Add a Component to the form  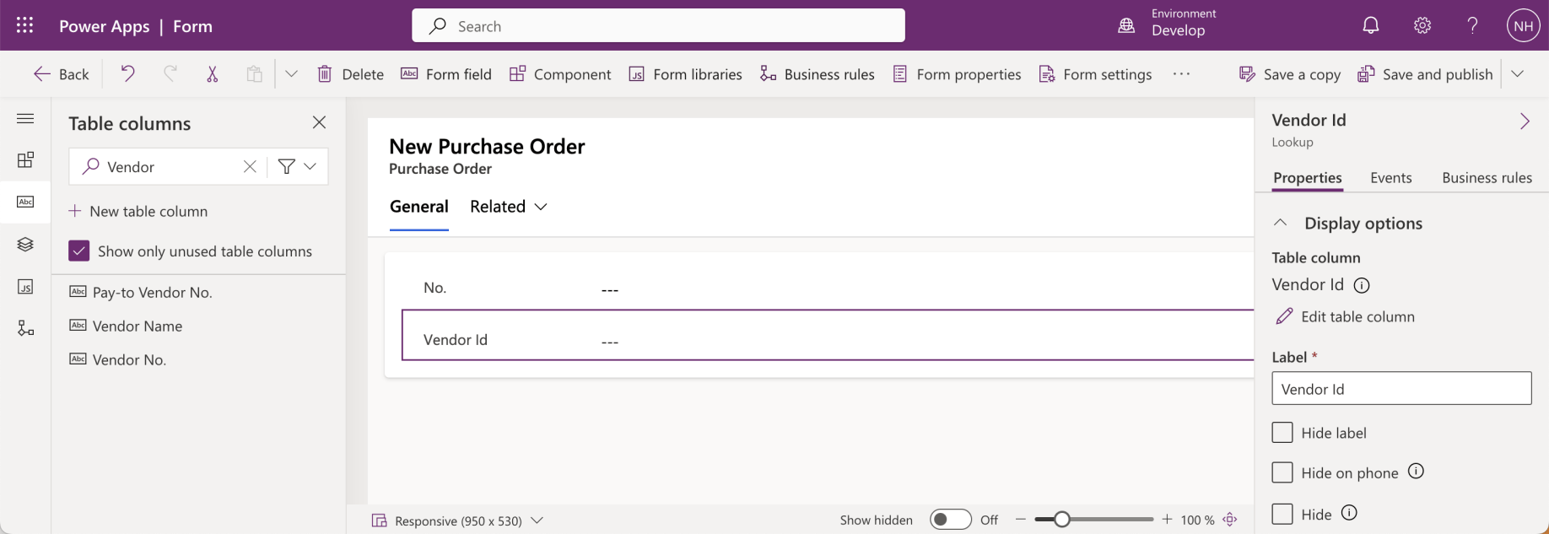point(560,74)
